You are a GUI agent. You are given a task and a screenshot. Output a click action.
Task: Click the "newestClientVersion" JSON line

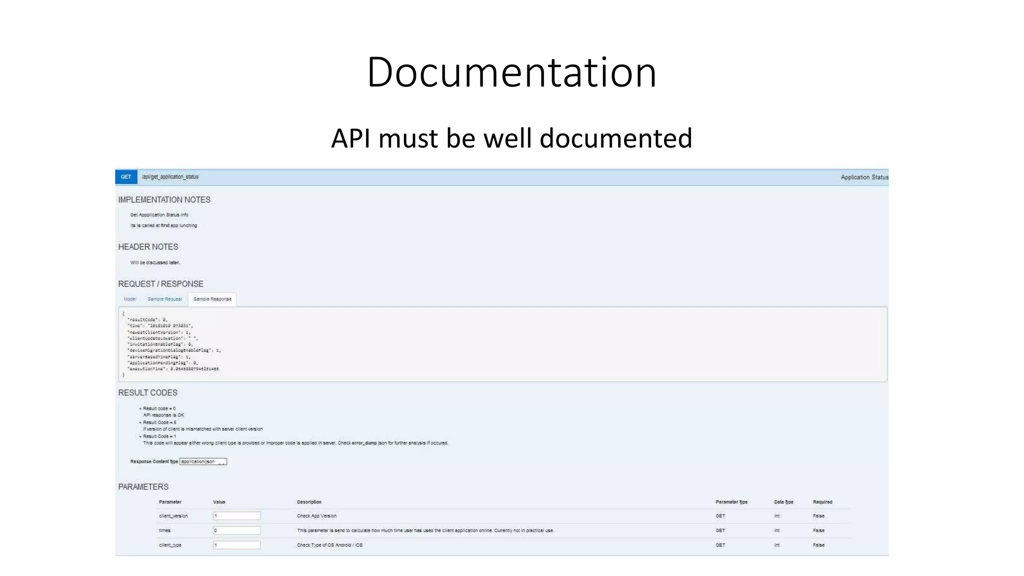[x=158, y=332]
